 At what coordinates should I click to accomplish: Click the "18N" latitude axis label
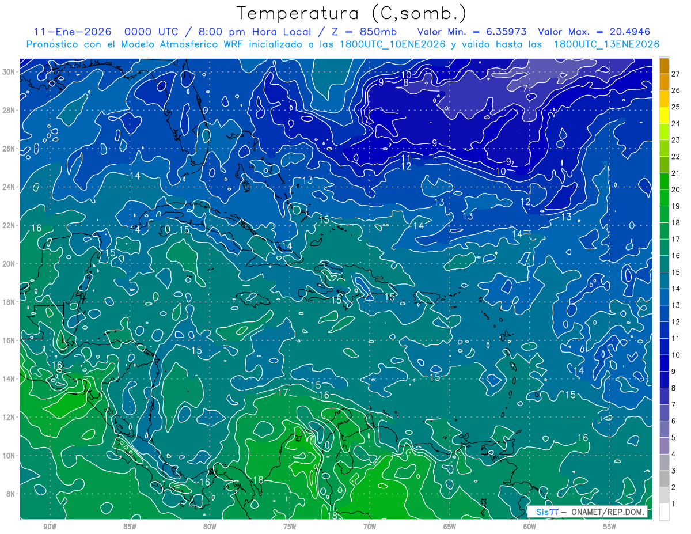pos(10,302)
